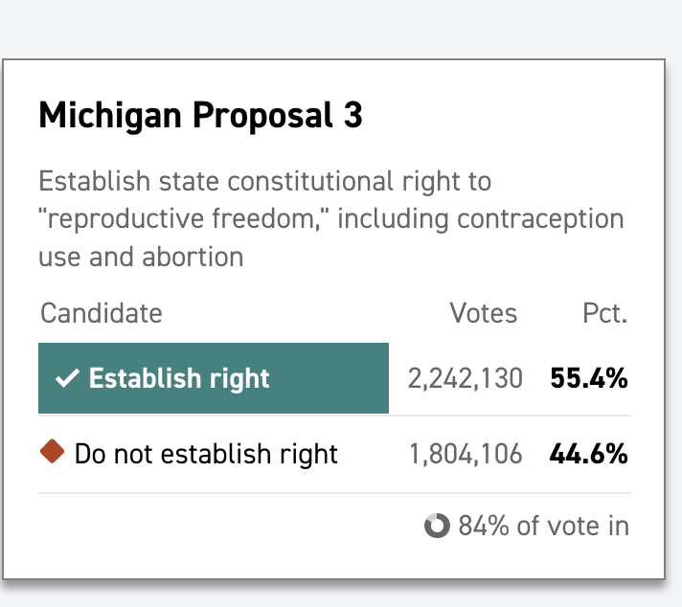This screenshot has width=682, height=607.
Task: Click the 2,242,130 vote count
Action: pos(466,379)
